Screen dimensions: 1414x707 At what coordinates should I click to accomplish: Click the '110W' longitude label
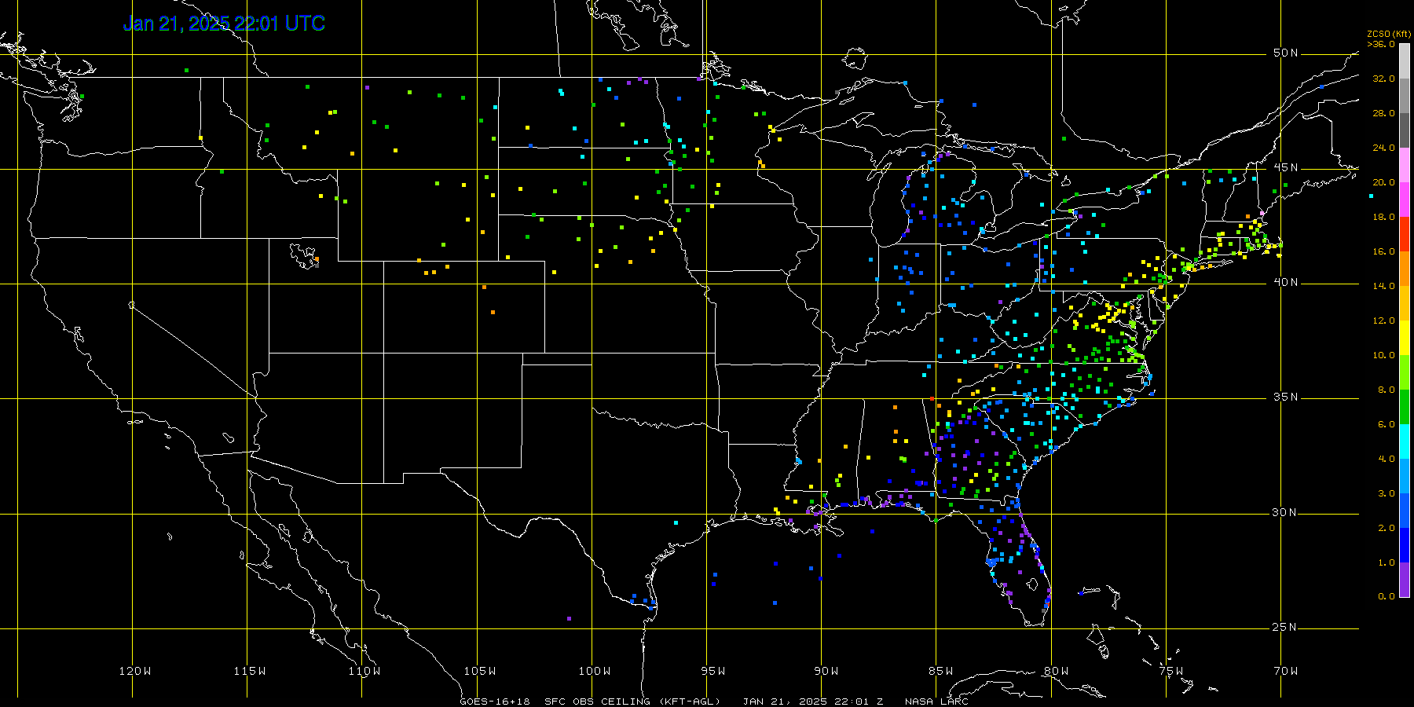364,671
